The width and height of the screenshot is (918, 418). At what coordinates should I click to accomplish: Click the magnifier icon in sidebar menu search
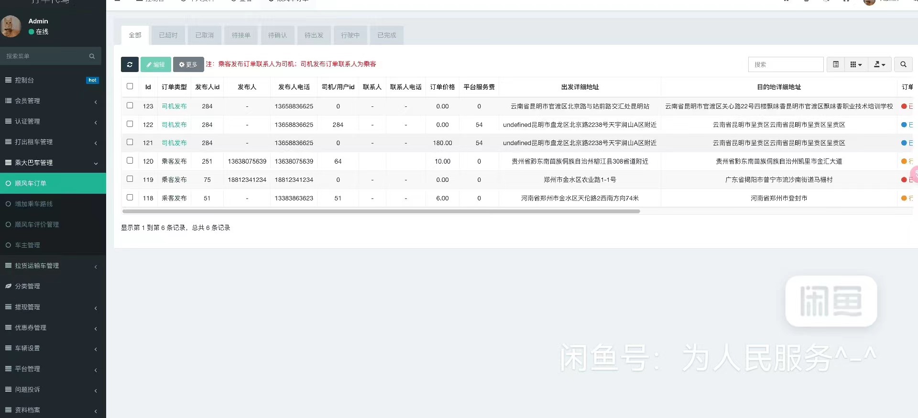[x=92, y=56]
